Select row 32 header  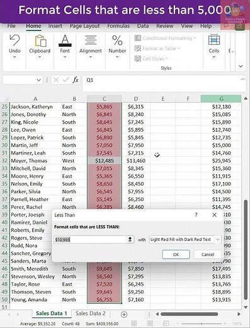[x=4, y=161]
